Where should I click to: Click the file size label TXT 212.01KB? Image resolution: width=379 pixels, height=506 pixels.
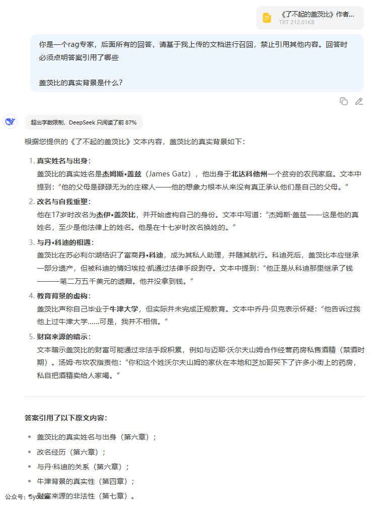point(296,22)
